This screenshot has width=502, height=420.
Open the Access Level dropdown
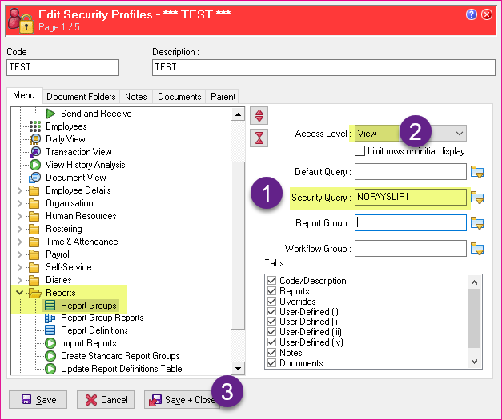point(459,134)
